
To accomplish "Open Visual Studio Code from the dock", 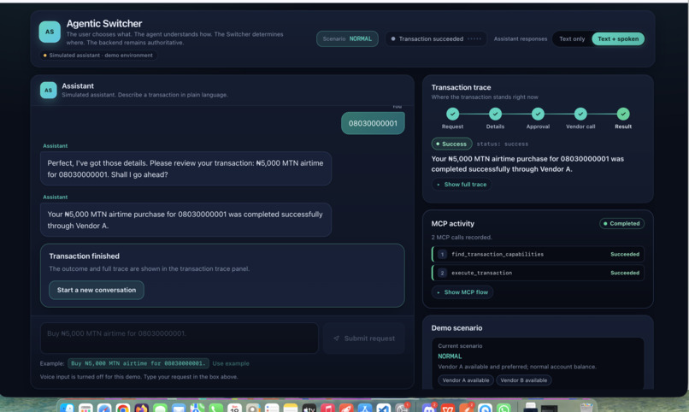I will (384, 408).
